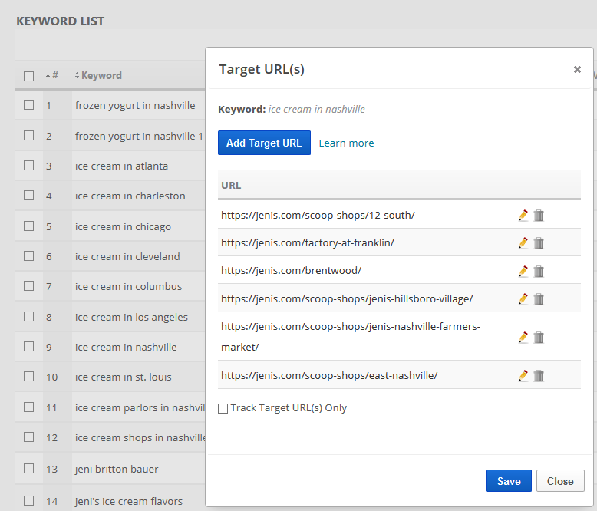
Task: Click the Add Target URL button
Action: point(264,143)
